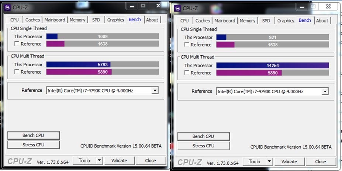Open the About tab in left CPU-Z window
Image resolution: width=342 pixels, height=171 pixels.
(152, 20)
